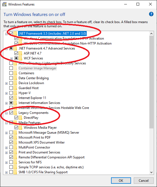Uncheck the ASP.NET 4.7 checkbox

point(16,53)
